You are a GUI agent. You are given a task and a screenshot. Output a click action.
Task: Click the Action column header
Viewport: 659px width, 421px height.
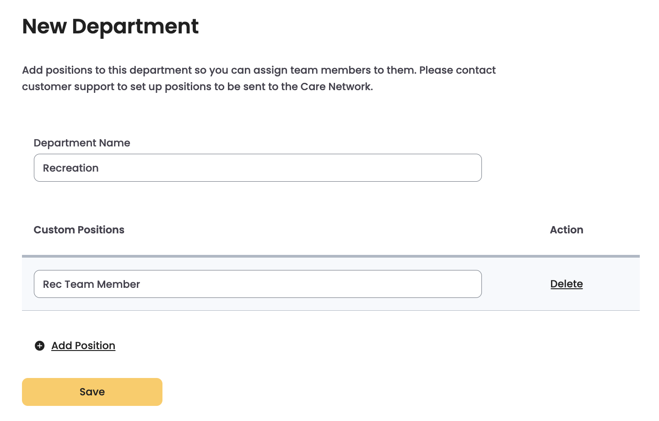pos(566,230)
